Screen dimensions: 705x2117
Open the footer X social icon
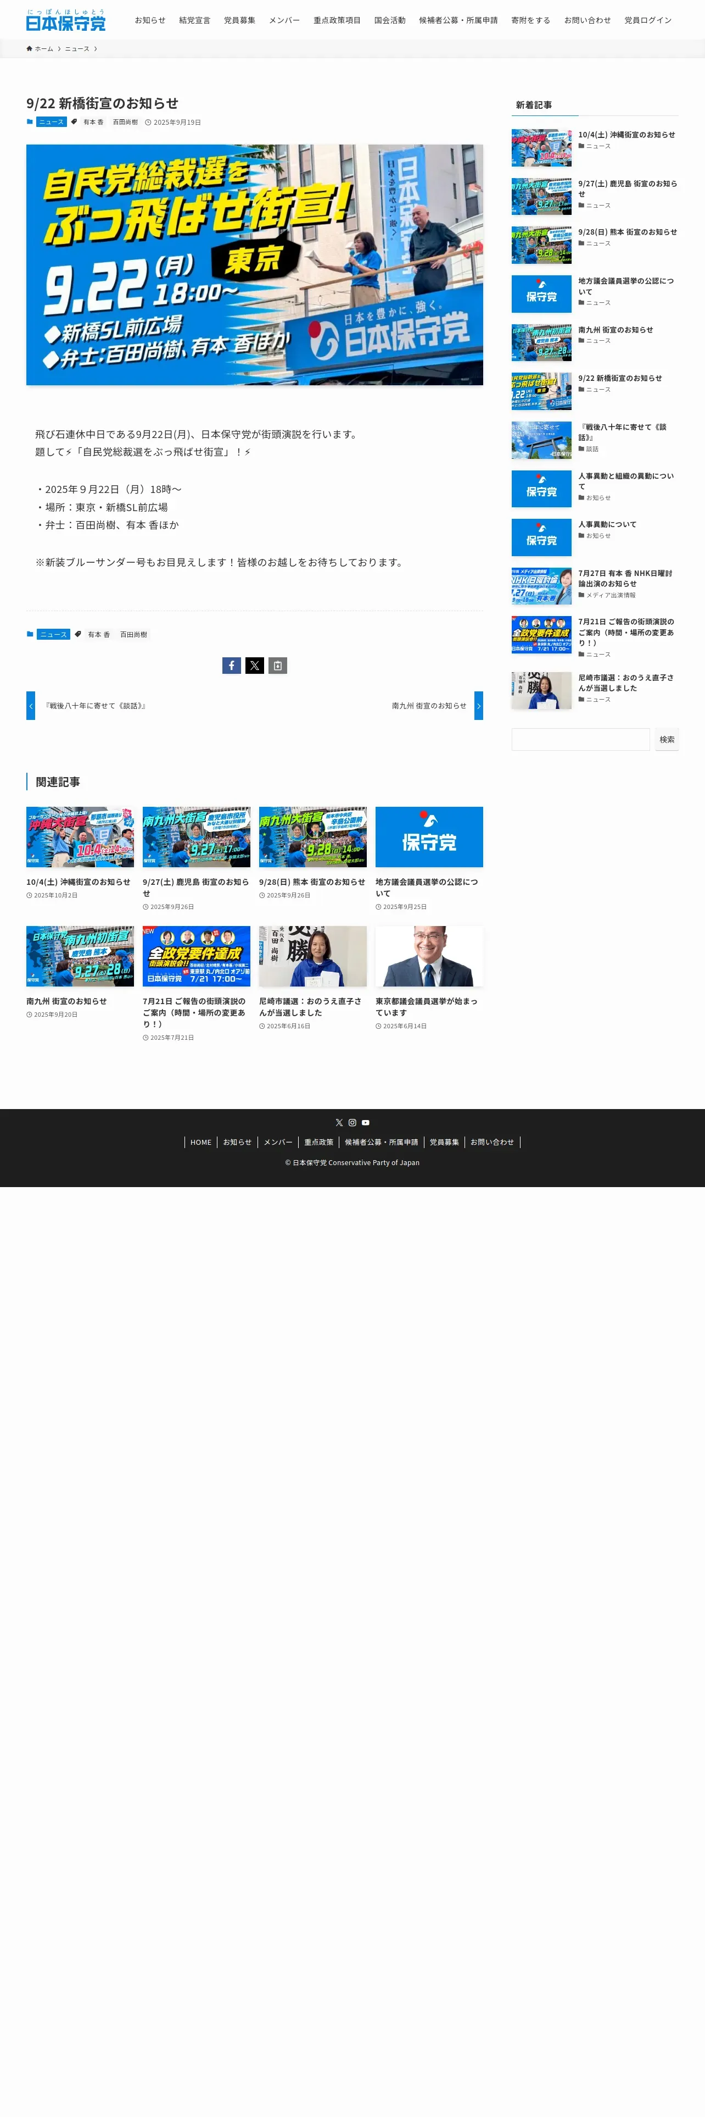coord(339,1123)
